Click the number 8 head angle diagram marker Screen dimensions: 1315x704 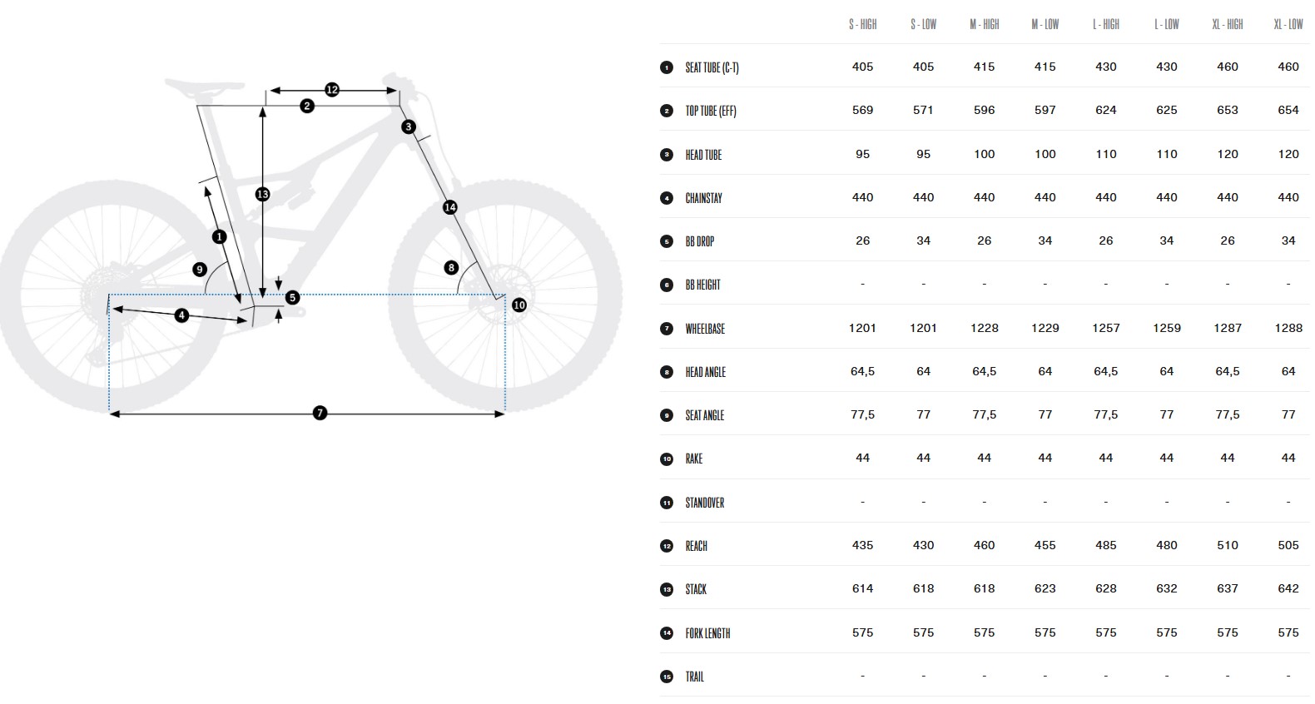click(451, 268)
